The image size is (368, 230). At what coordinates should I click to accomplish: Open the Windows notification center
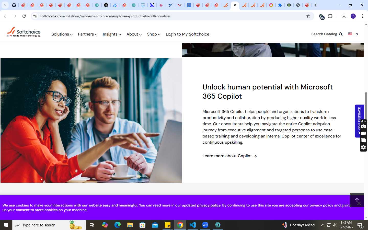click(x=360, y=225)
